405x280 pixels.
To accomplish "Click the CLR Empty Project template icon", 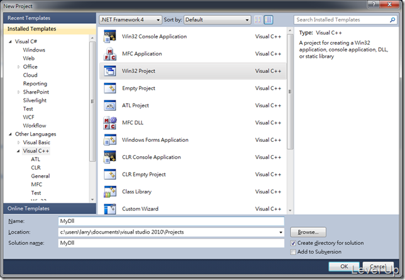I will pos(110,175).
